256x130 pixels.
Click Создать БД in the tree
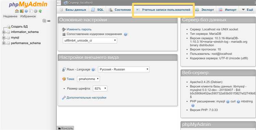click(19, 27)
